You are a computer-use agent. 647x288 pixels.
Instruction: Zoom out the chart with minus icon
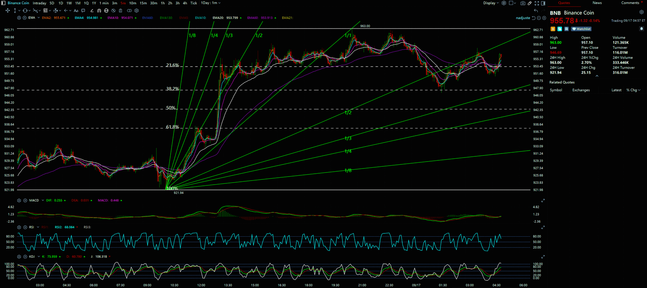pos(539,18)
